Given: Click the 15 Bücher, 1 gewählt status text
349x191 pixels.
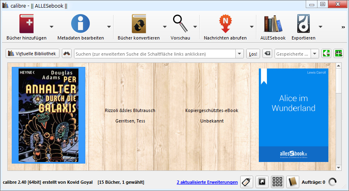Looking at the screenshot, I should (121, 182).
